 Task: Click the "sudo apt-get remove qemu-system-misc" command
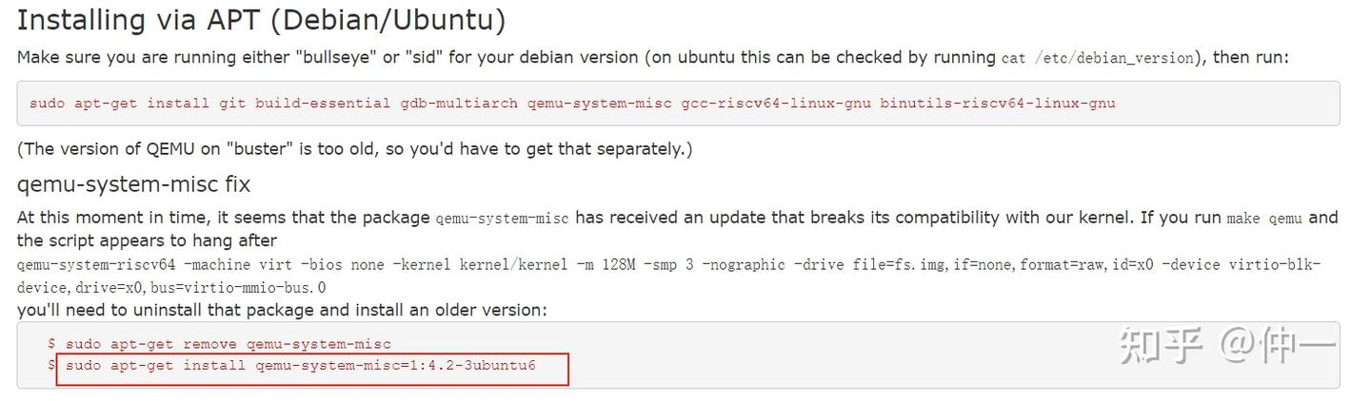point(228,344)
